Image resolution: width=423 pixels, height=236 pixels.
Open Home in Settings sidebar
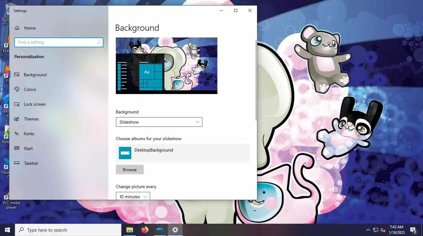[25, 28]
